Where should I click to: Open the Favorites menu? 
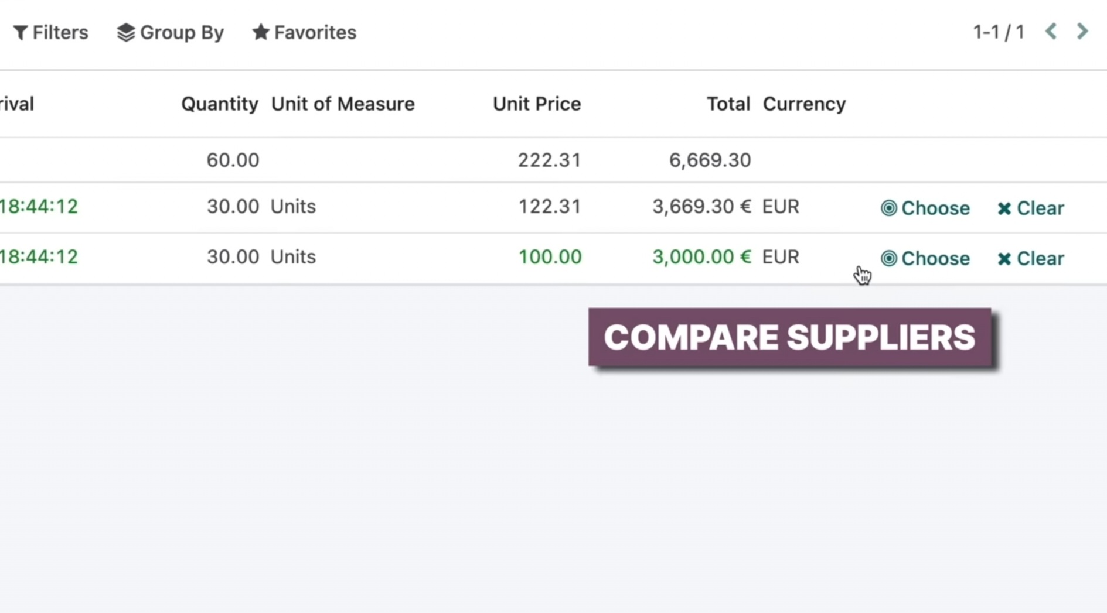pyautogui.click(x=304, y=32)
